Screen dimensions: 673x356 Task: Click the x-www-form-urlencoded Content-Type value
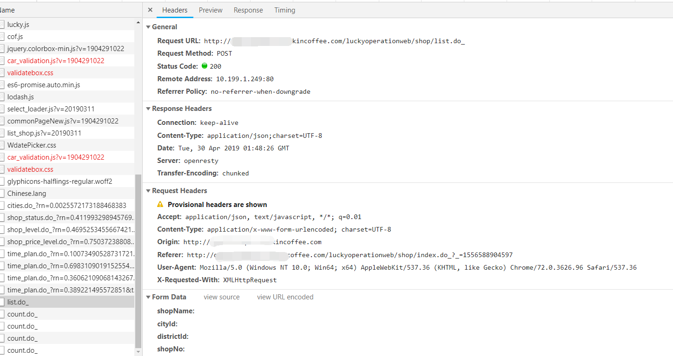tap(299, 229)
